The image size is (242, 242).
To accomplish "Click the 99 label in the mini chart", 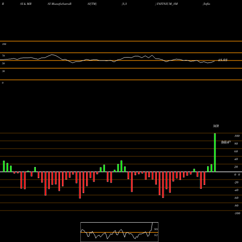I will pyautogui.click(x=156, y=229).
